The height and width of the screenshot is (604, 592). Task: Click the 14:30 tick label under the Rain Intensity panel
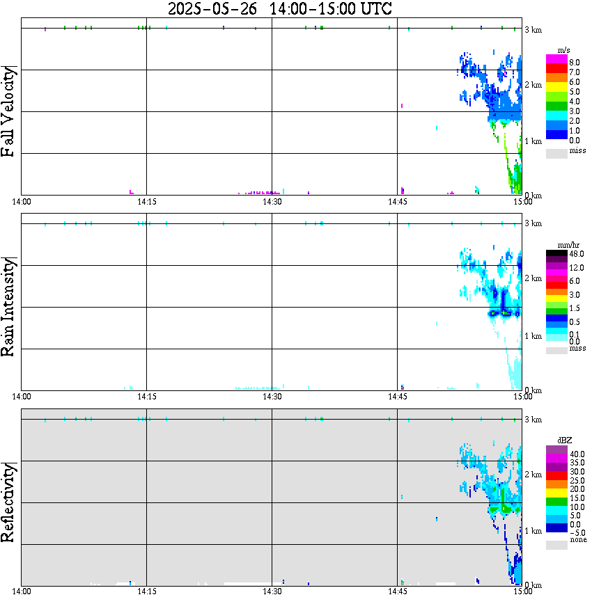[272, 397]
